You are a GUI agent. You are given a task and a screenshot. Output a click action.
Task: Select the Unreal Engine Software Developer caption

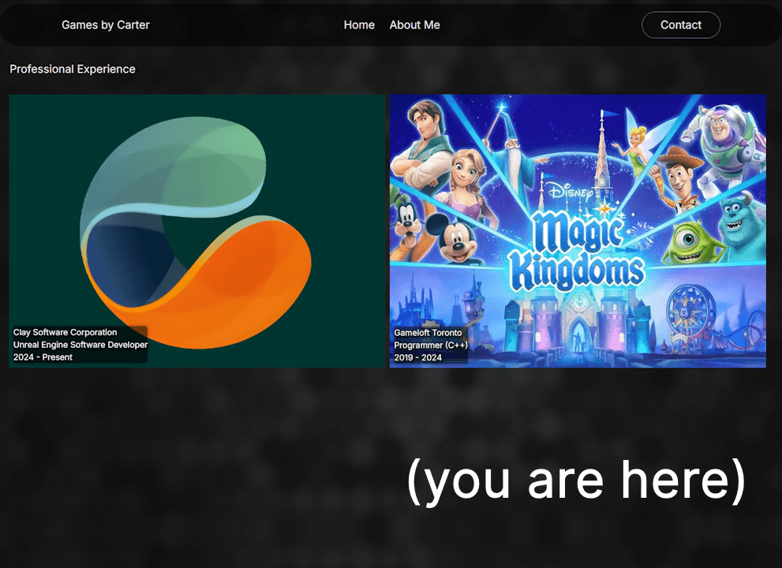[x=80, y=345]
